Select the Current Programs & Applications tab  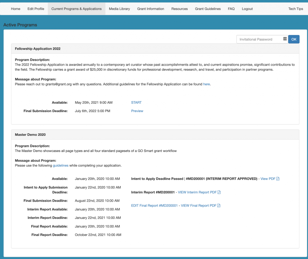[76, 9]
